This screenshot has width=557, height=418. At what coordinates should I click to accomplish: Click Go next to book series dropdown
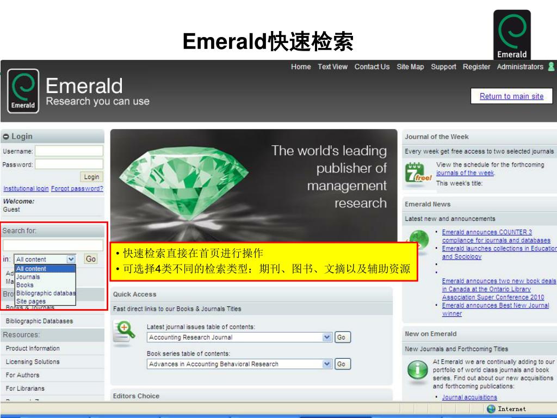pos(343,364)
